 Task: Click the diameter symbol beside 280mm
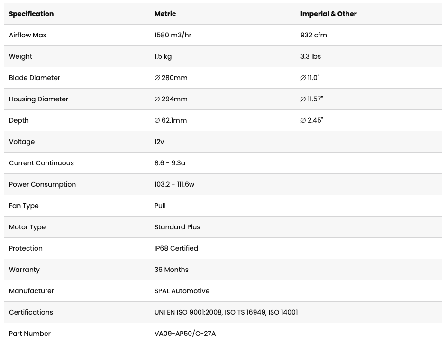coord(157,78)
